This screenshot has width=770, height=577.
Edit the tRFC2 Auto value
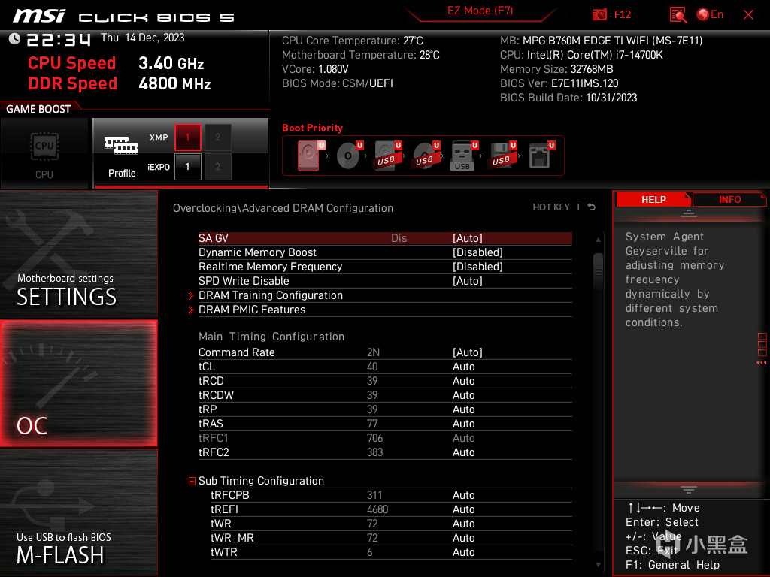click(x=463, y=452)
